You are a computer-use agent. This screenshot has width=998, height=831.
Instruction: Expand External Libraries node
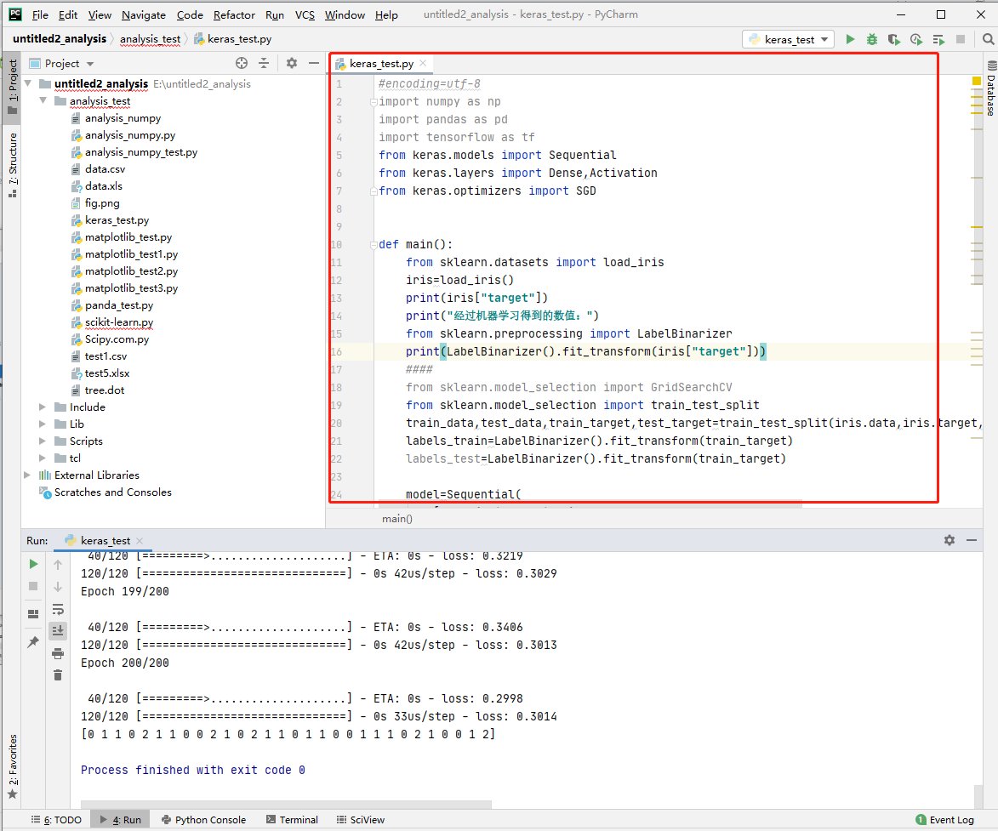tap(27, 475)
